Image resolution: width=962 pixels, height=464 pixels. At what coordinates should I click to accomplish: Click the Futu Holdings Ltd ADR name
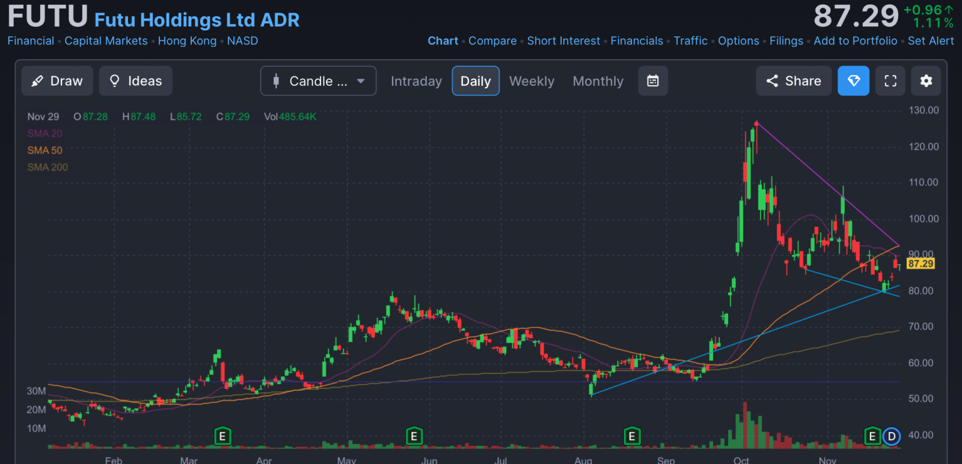click(x=197, y=20)
